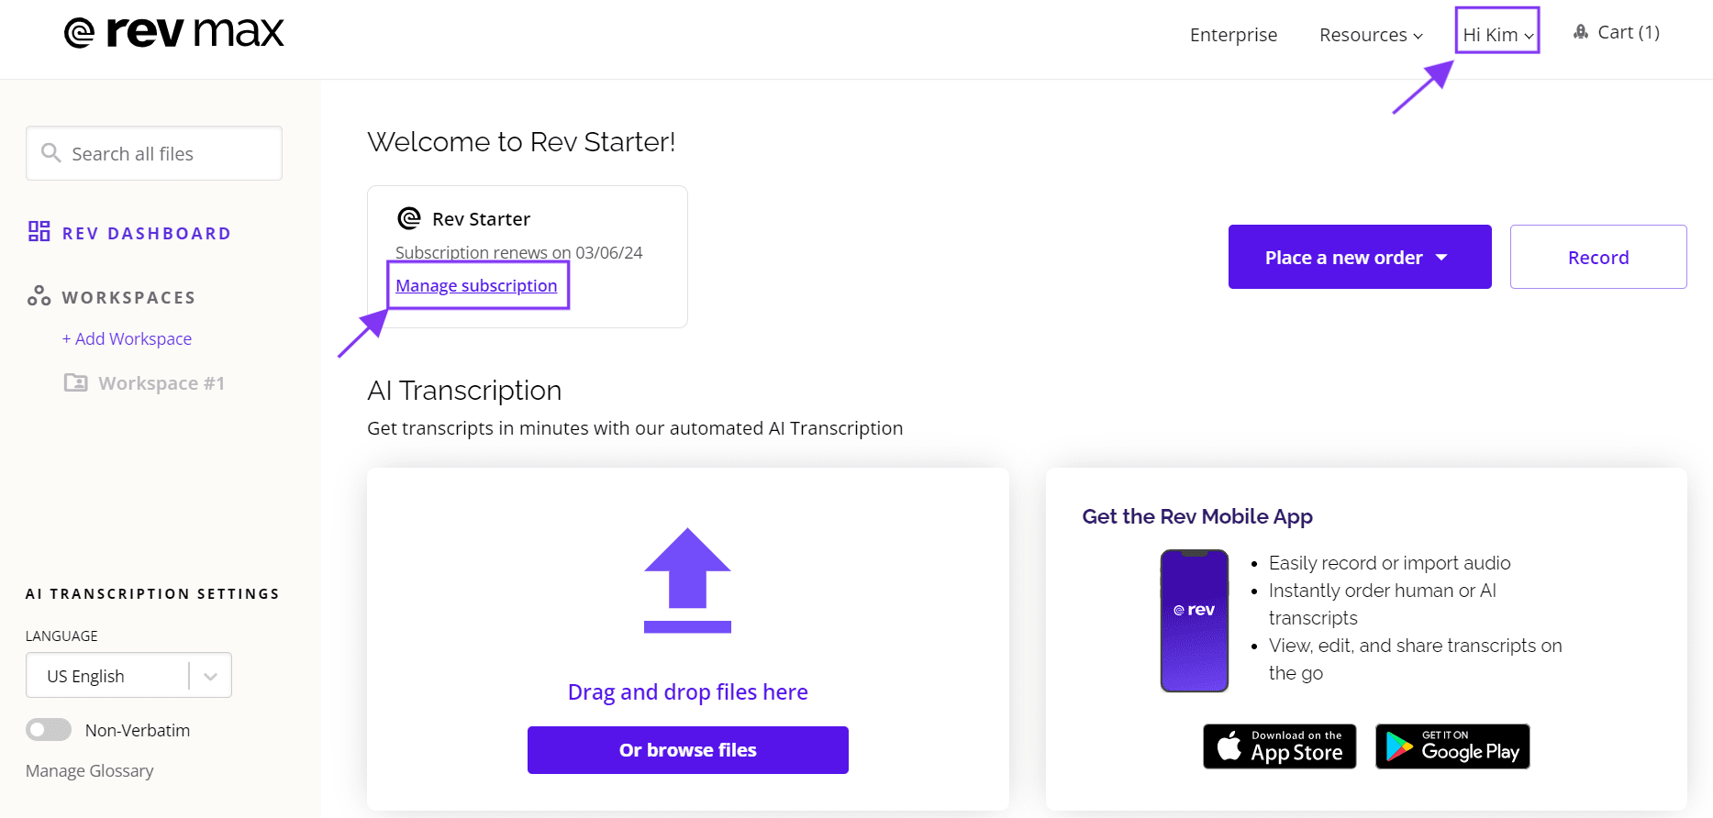
Task: Select the Workspace #1 folder icon
Action: click(x=75, y=382)
